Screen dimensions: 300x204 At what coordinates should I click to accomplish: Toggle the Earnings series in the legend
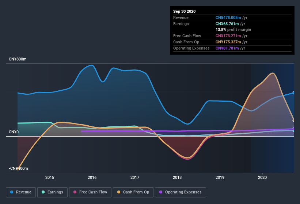(52, 192)
